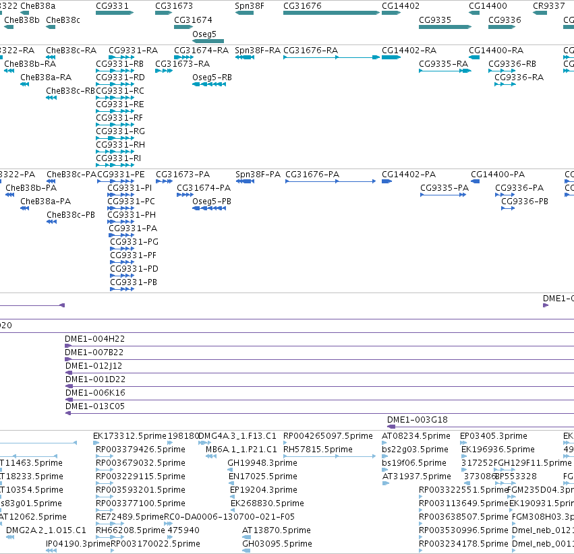Select BAC clone DME1-006K16

click(95, 392)
